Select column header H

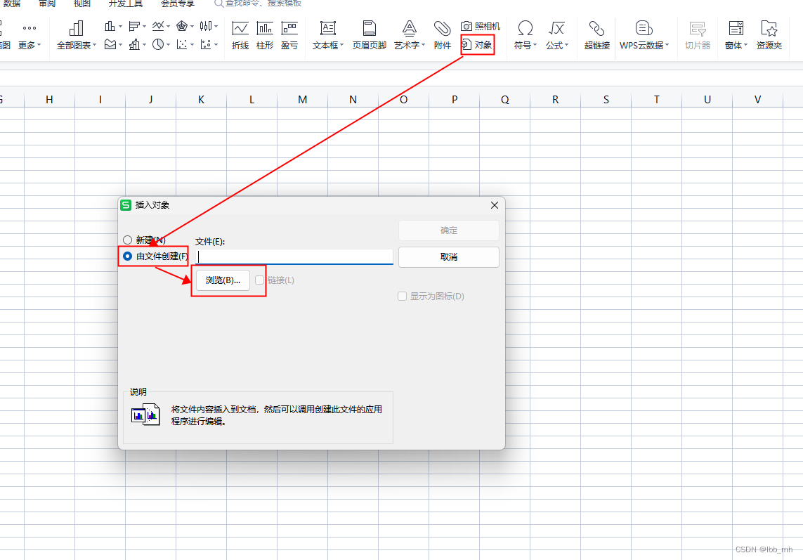click(49, 99)
